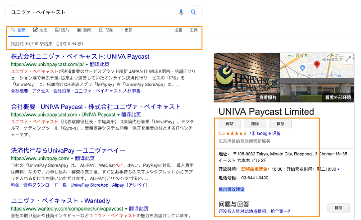Open the UnivaPay StoreApp sitelink
Viewport: 361px width, 220px height.
(x=89, y=185)
